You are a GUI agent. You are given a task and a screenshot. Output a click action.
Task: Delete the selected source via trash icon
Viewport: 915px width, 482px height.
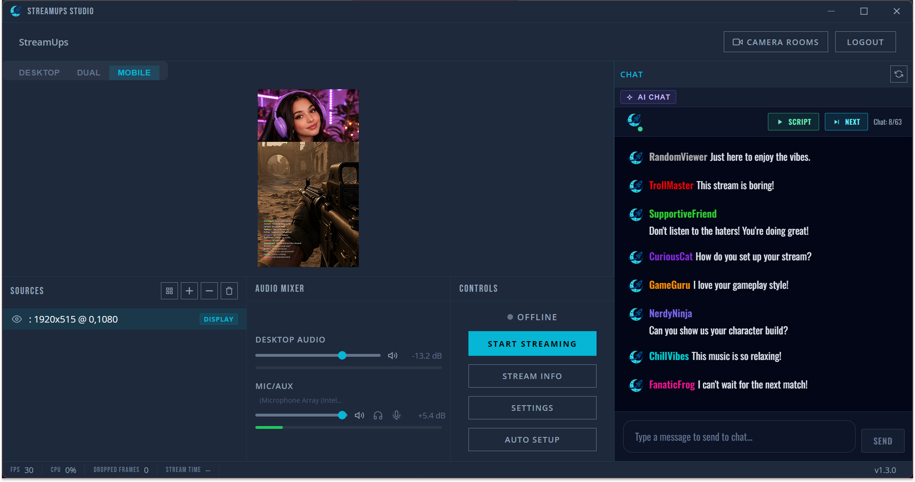pos(229,291)
